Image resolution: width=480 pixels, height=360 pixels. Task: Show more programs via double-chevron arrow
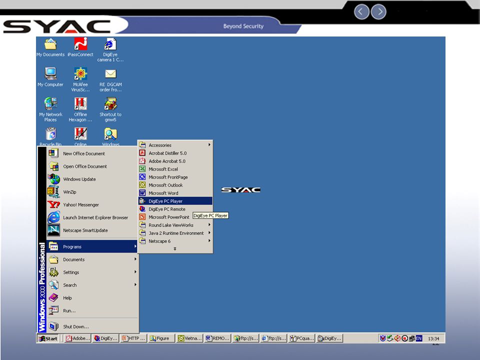175,248
